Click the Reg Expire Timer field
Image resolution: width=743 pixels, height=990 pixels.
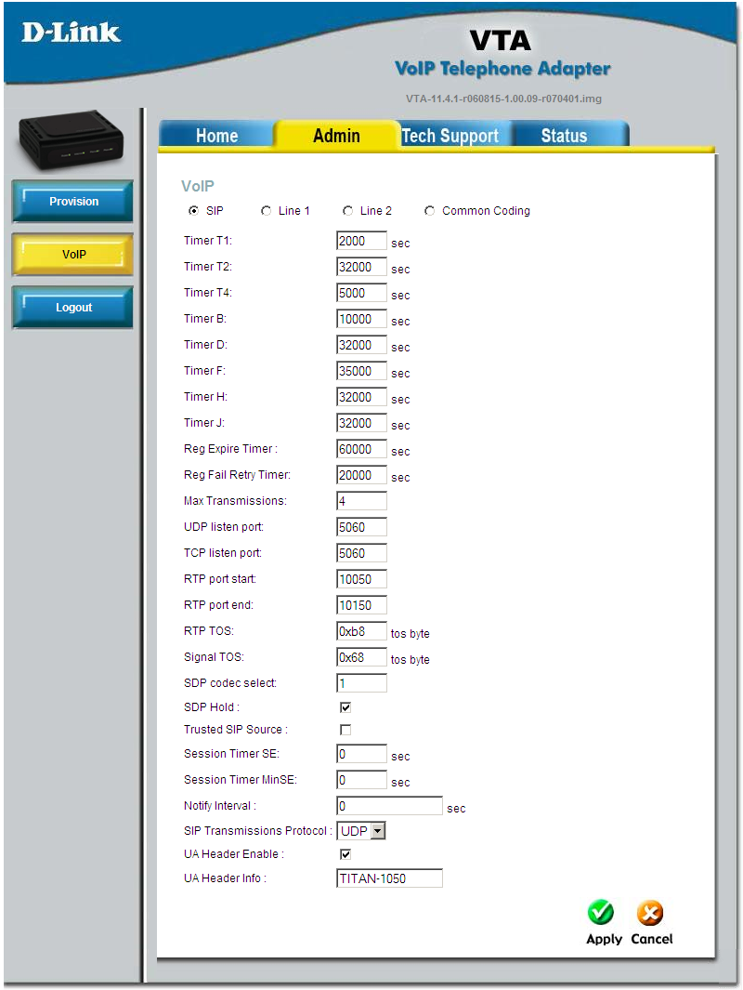pos(361,449)
